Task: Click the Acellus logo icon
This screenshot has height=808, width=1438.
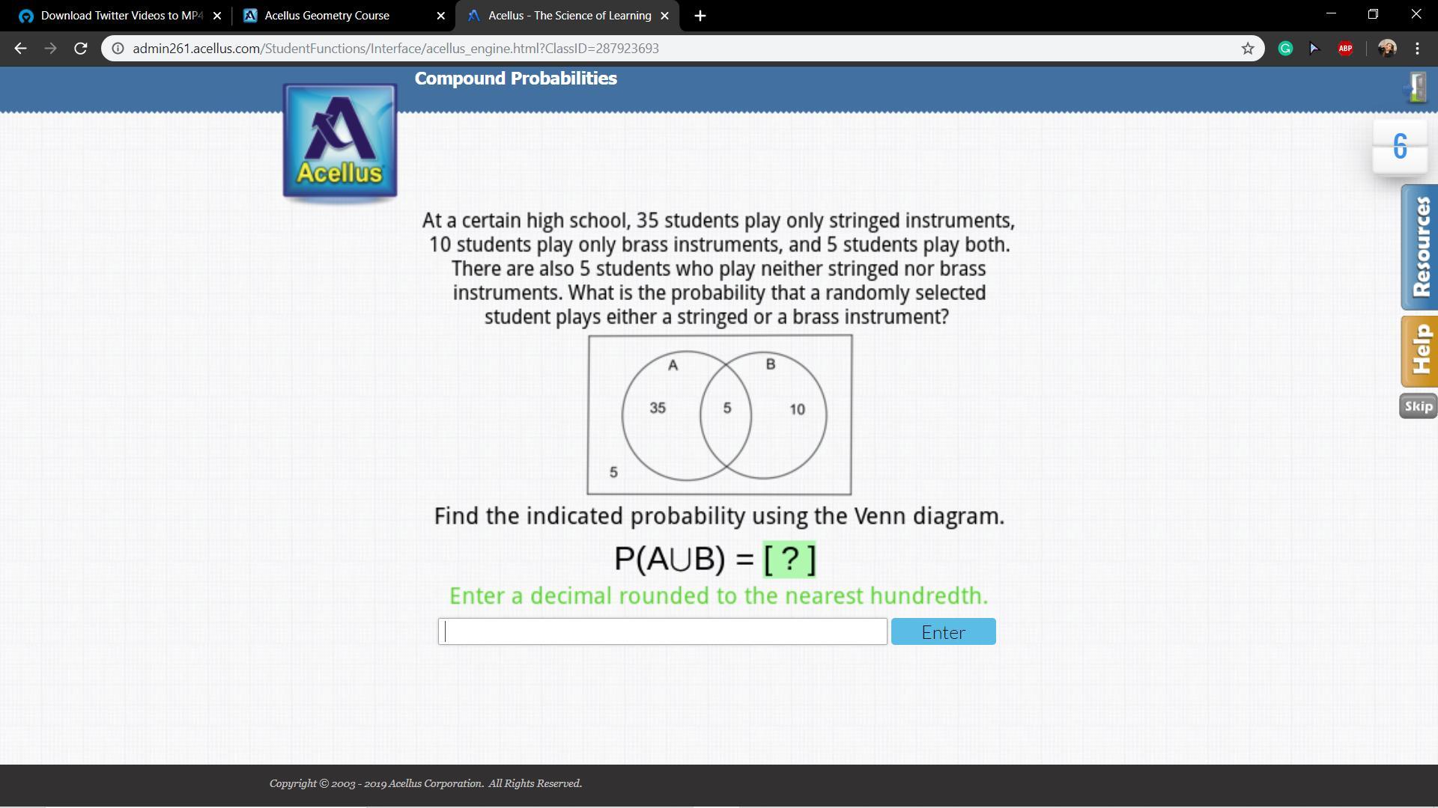Action: click(x=340, y=142)
